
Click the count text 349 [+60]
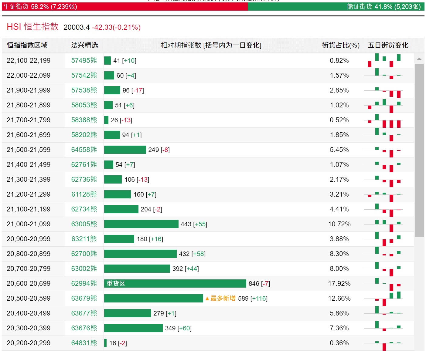(178, 328)
